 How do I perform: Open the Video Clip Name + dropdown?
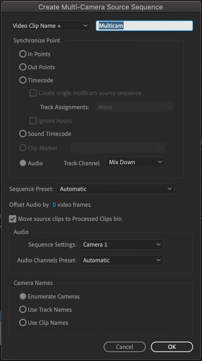tap(49, 25)
